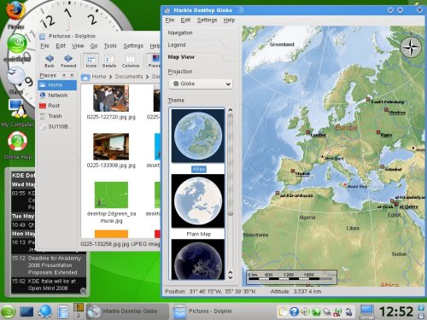The width and height of the screenshot is (427, 320).
Task: Switch to Map View tab in Marble
Action: tap(181, 57)
